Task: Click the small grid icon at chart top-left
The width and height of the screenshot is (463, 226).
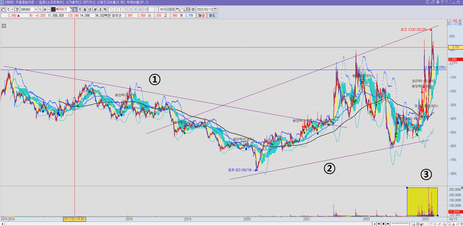Action: point(4,26)
